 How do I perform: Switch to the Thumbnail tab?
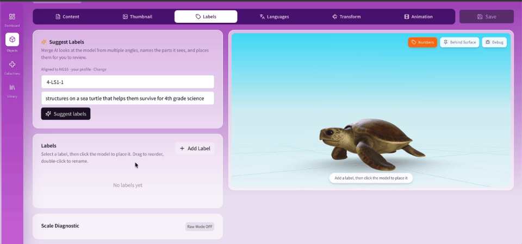tap(138, 17)
